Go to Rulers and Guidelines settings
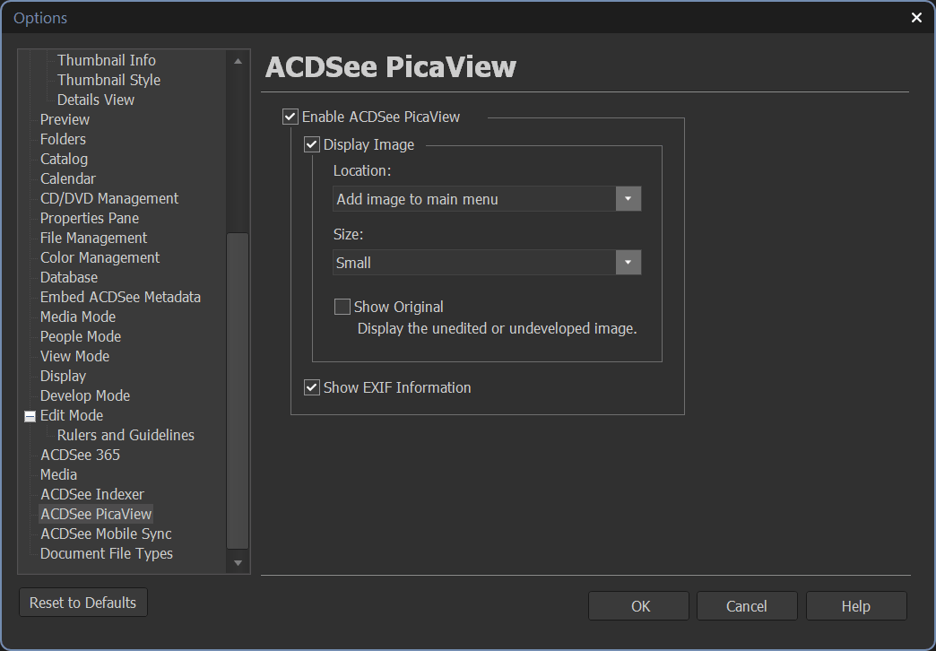This screenshot has height=651, width=936. coord(126,435)
